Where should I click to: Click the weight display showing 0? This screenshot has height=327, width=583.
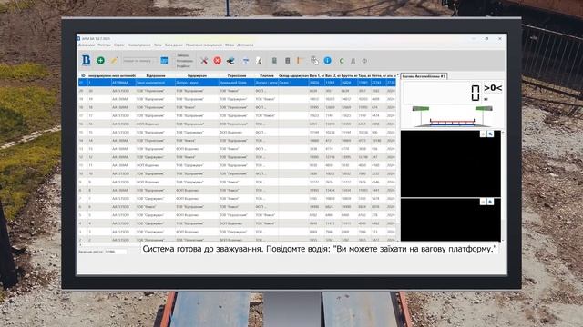point(443,93)
